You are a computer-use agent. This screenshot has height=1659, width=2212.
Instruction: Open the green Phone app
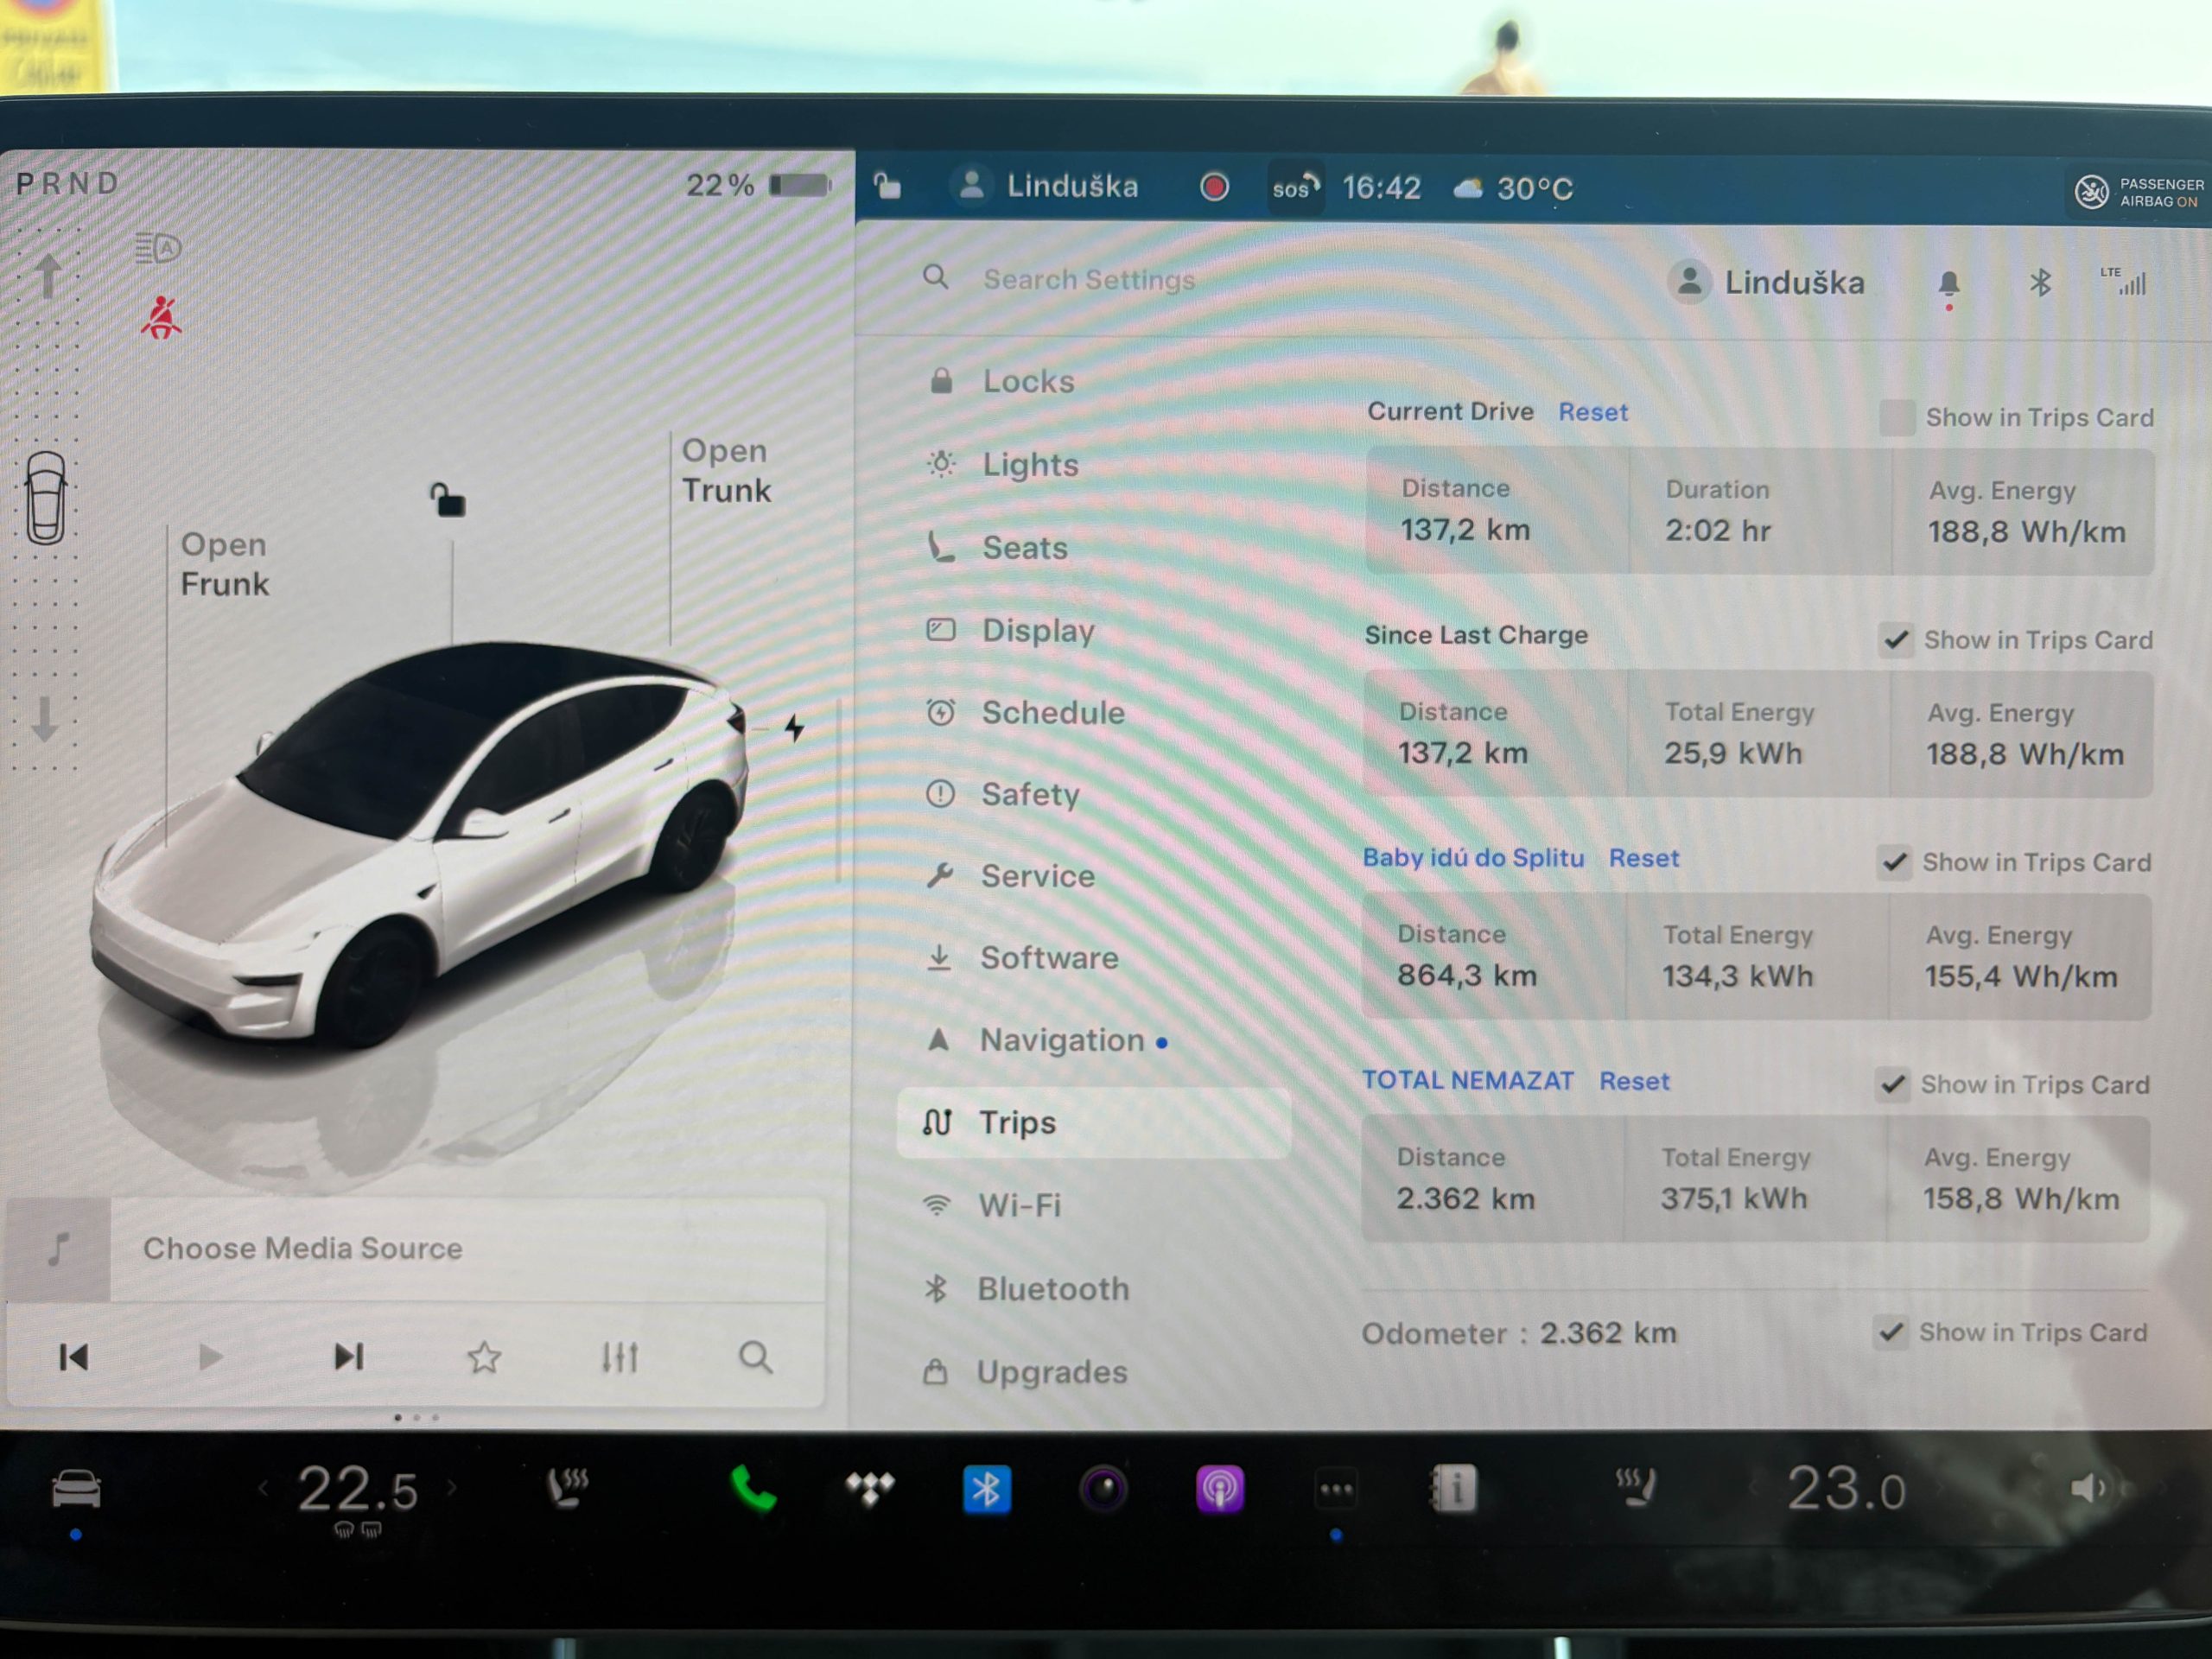[752, 1489]
